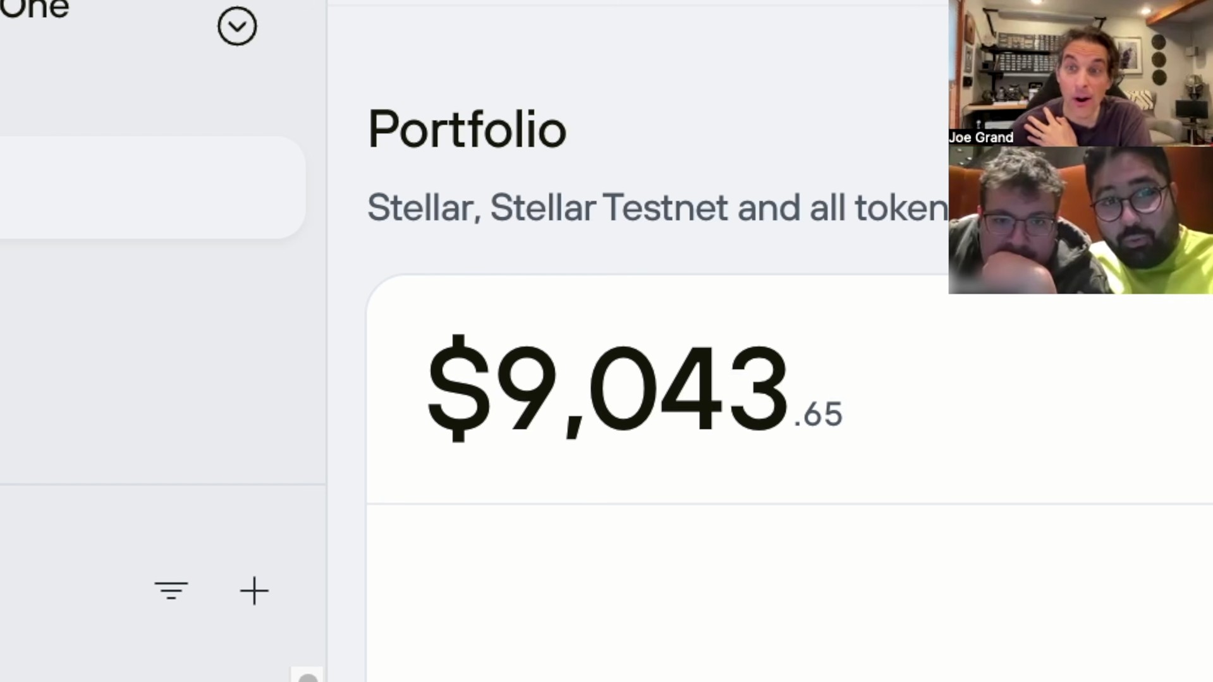Click the dollar sign of the balance

(x=459, y=387)
